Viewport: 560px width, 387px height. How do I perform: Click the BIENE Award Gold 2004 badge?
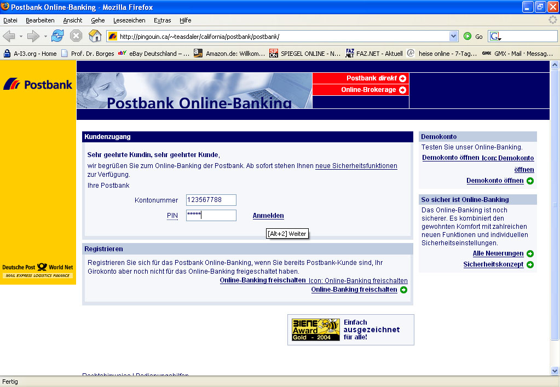(316, 330)
